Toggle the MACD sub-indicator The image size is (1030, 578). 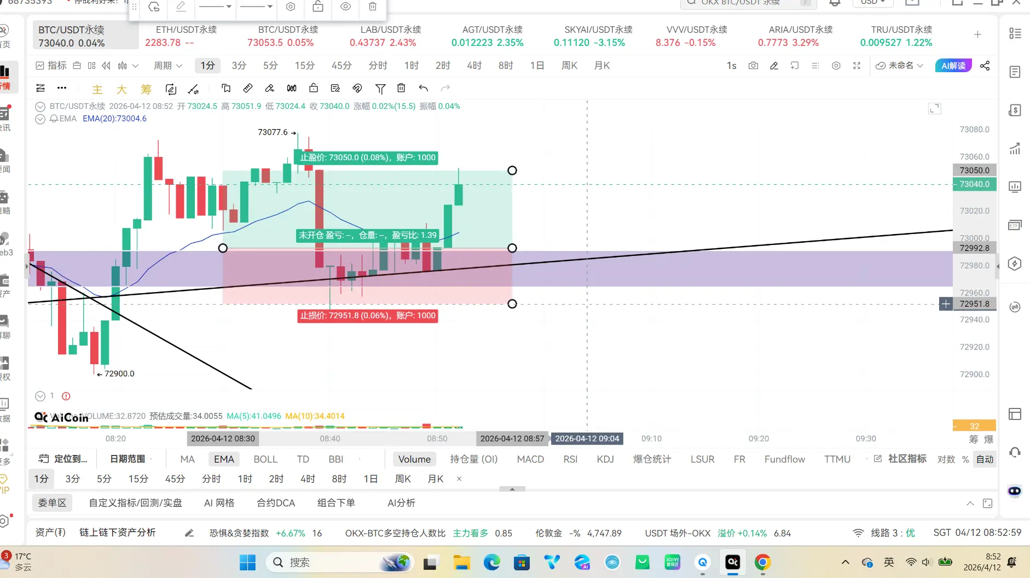pyautogui.click(x=530, y=459)
